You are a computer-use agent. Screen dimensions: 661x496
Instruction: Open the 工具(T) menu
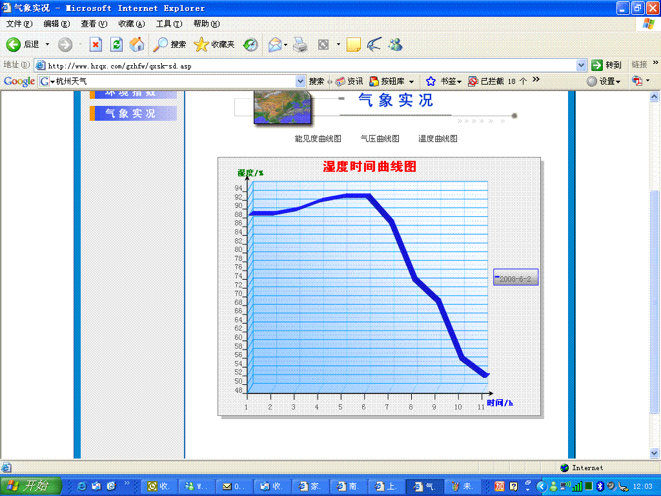click(169, 24)
